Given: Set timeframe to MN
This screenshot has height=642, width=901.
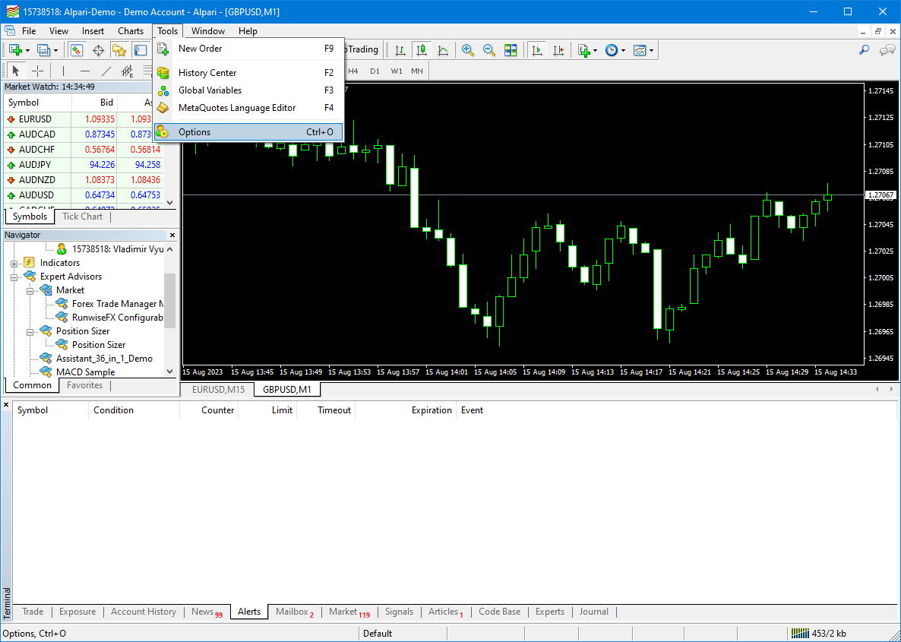Looking at the screenshot, I should click(416, 71).
